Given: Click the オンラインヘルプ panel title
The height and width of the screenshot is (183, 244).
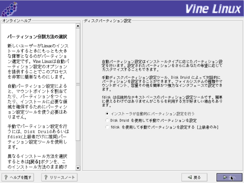Looking at the screenshot, I should [17, 21].
